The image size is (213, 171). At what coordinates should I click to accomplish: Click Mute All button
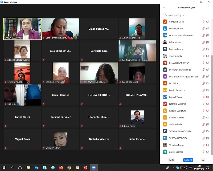tap(188, 160)
